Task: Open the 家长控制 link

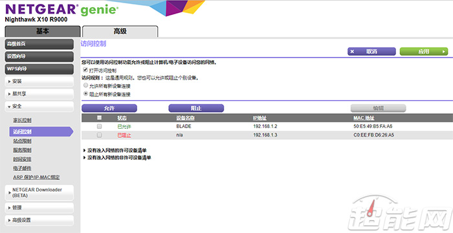Action: click(x=22, y=120)
